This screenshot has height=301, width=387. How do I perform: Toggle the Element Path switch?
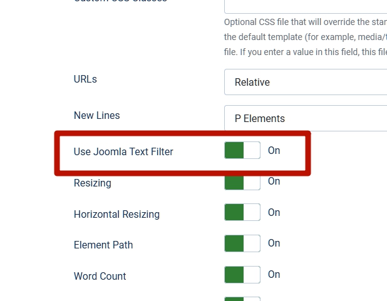click(242, 243)
